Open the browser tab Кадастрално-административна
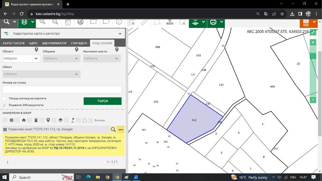322x181 pixels. (x=32, y=4)
